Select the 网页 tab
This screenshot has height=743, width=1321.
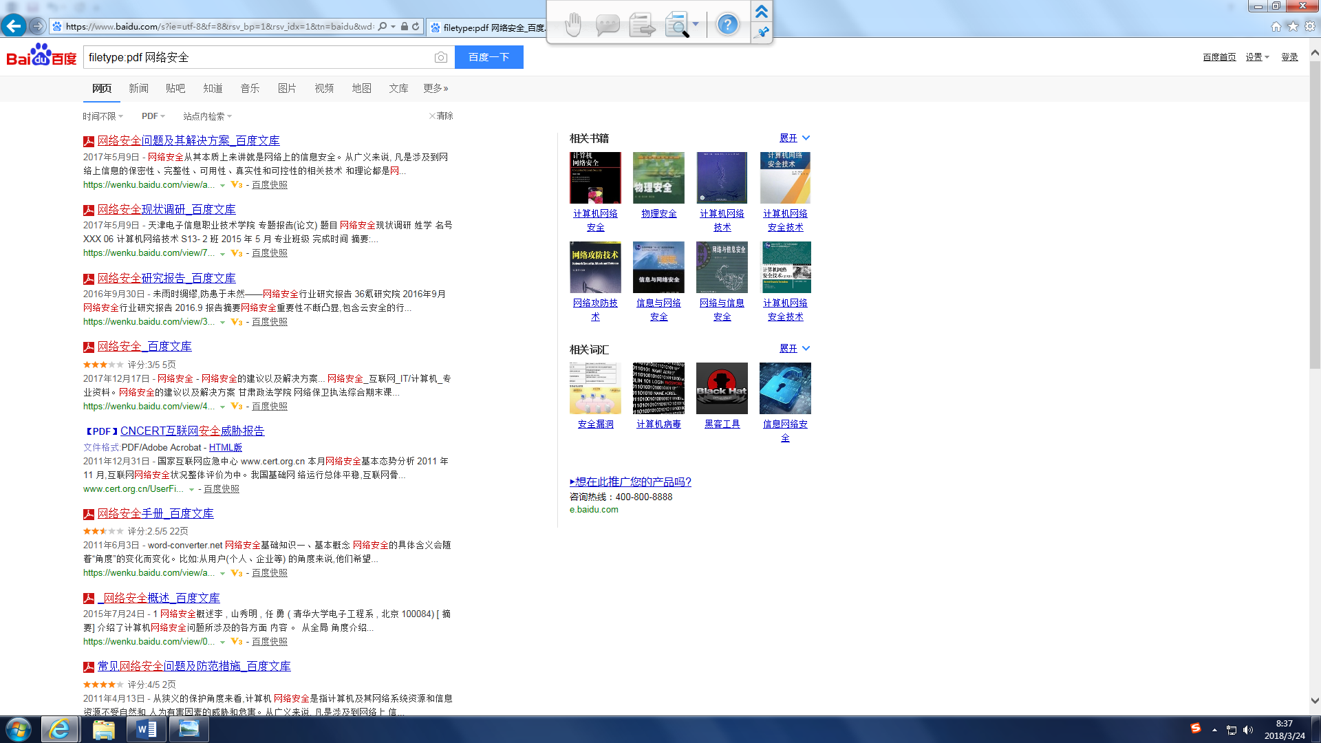(x=102, y=88)
